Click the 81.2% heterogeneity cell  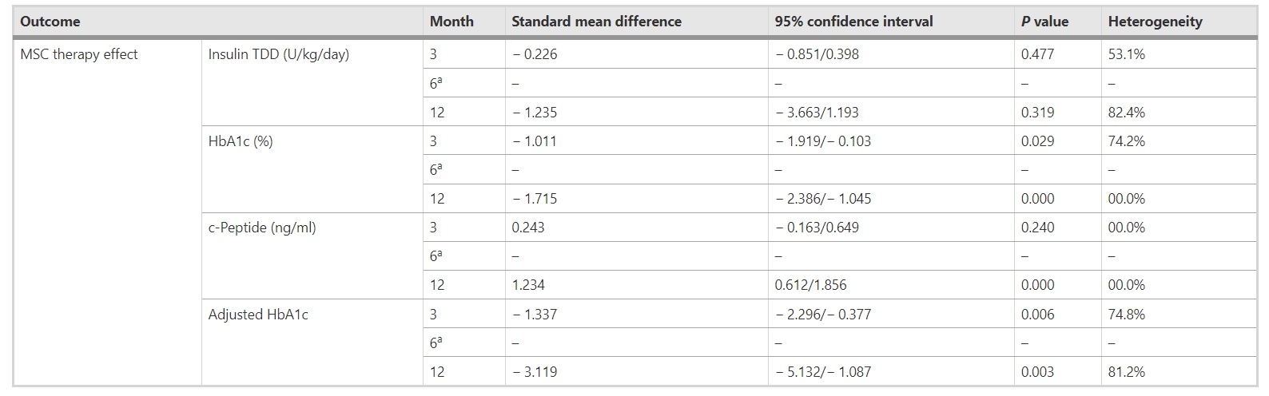pyautogui.click(x=1126, y=372)
